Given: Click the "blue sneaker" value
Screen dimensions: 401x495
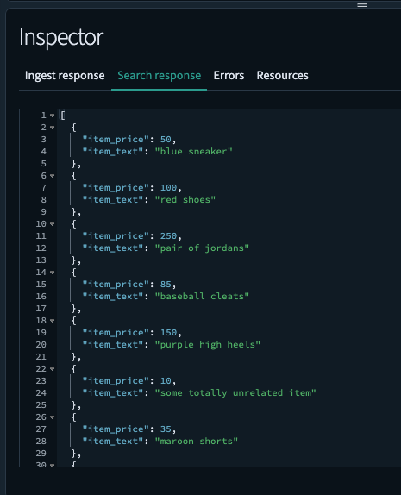Looking at the screenshot, I should pos(193,152).
